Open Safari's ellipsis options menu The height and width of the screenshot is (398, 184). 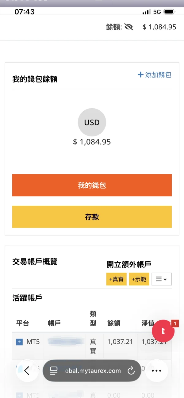156,370
